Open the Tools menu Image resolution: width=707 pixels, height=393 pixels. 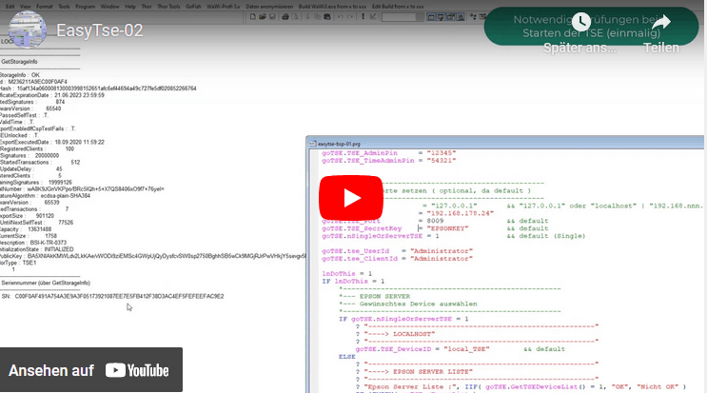[x=64, y=7]
